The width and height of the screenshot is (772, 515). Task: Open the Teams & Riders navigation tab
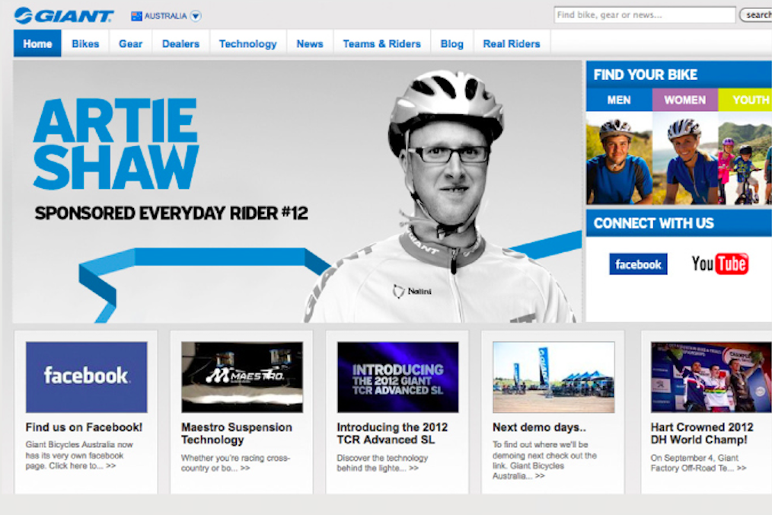point(381,44)
